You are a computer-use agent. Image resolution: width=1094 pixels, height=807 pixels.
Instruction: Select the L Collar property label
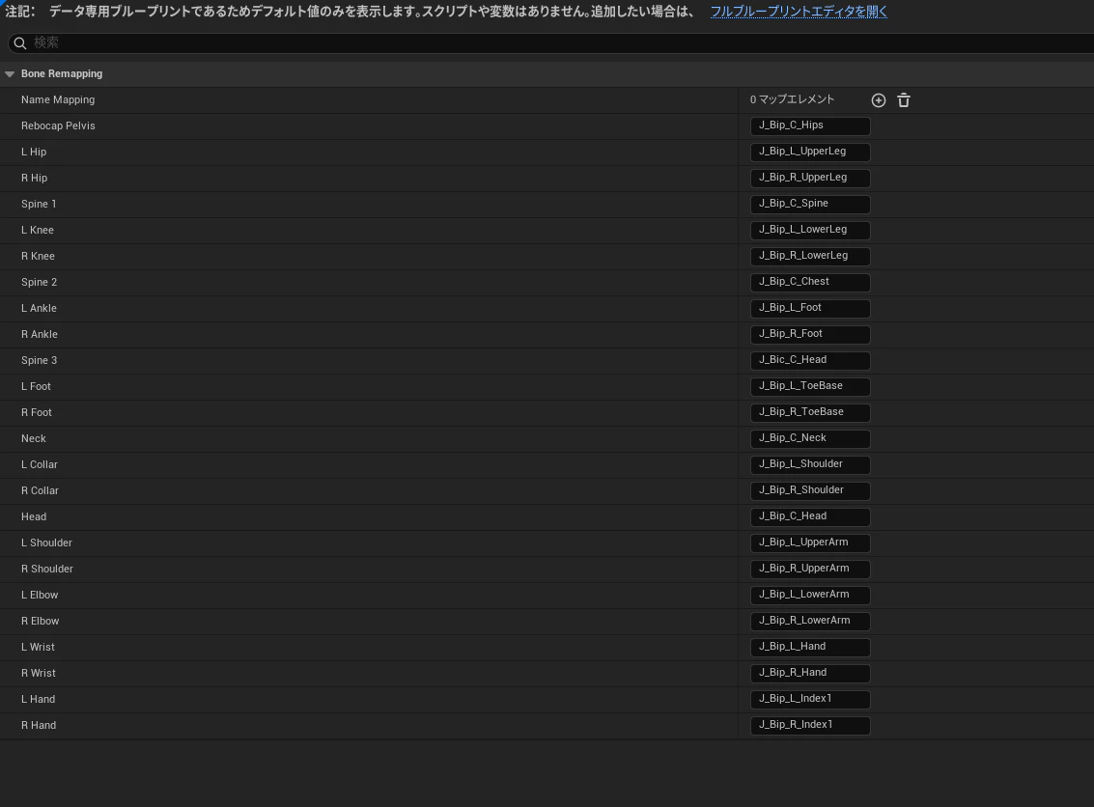pyautogui.click(x=39, y=464)
